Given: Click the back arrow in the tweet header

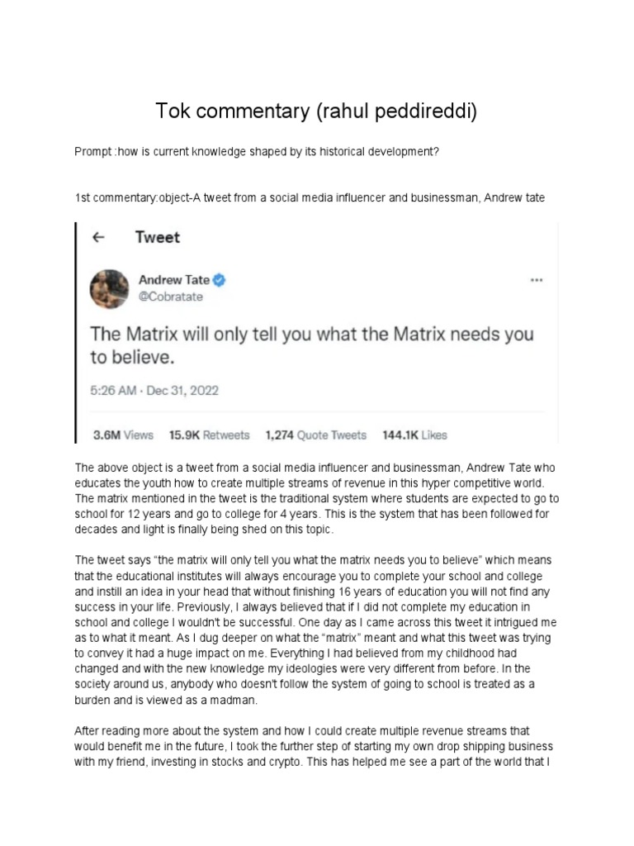Looking at the screenshot, I should [99, 237].
